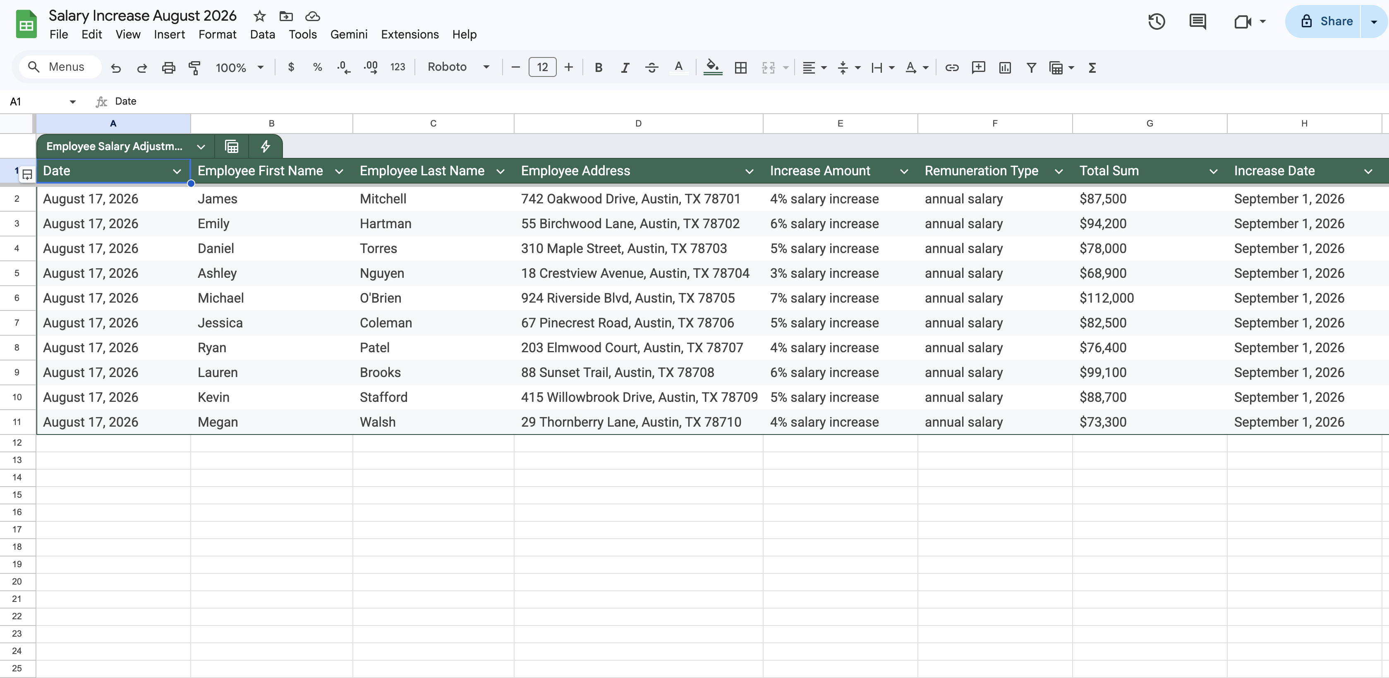Screen dimensions: 1389x678
Task: Open Functions sigma icon
Action: (1092, 67)
